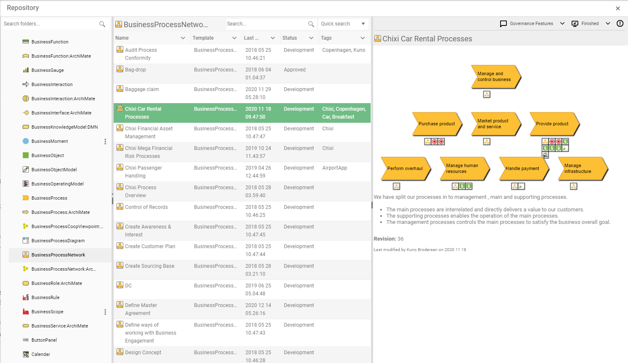628x363 pixels.
Task: Click the Provide product process shape
Action: 552,124
